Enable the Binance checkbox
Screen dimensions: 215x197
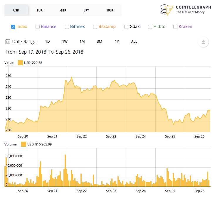38,27
